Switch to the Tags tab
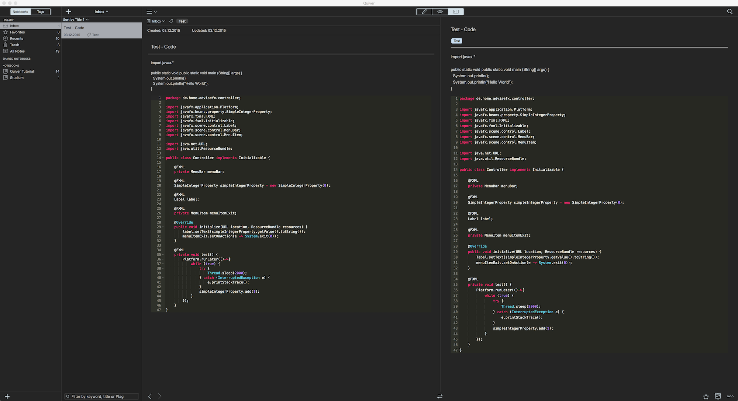The width and height of the screenshot is (738, 401). click(41, 12)
